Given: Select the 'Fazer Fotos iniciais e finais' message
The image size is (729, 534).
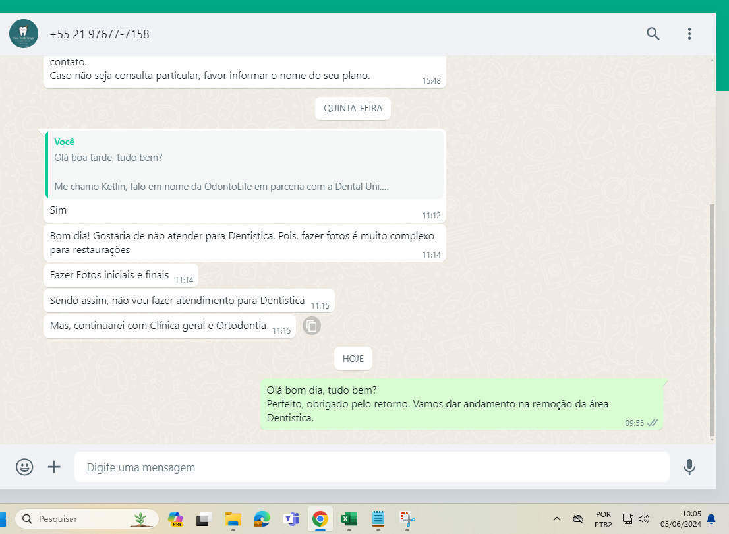Looking at the screenshot, I should pyautogui.click(x=121, y=276).
